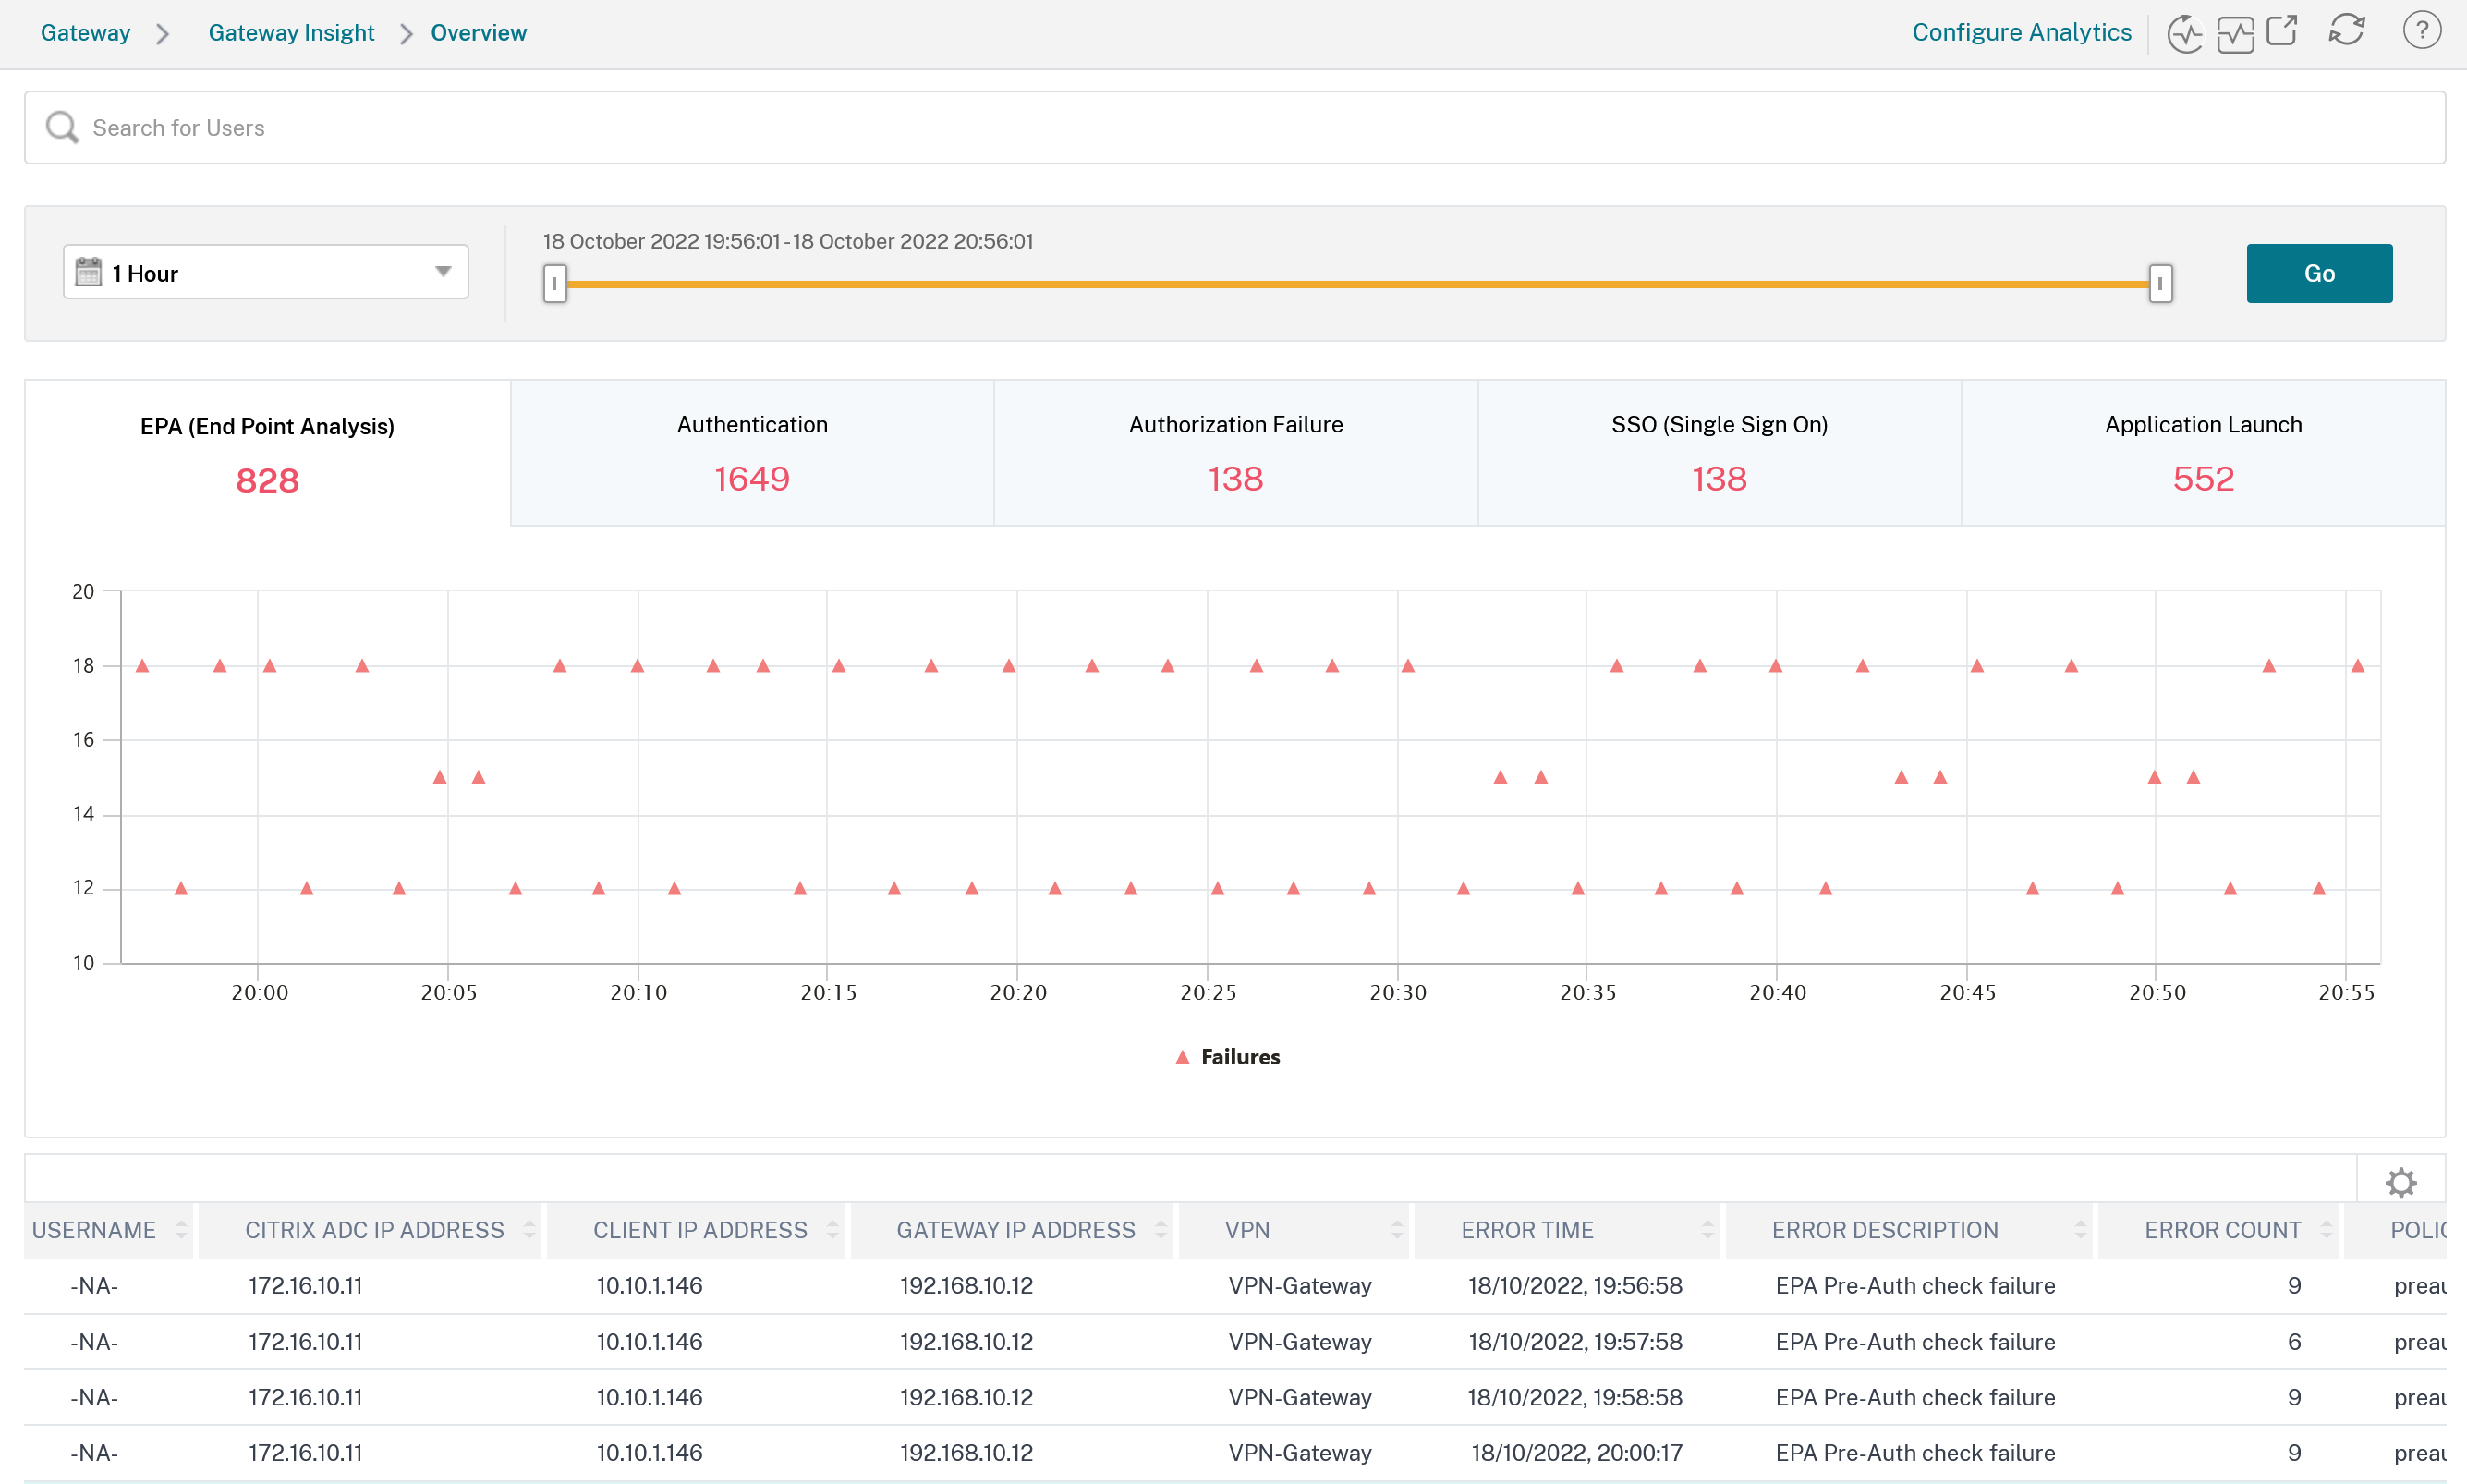The width and height of the screenshot is (2467, 1484).
Task: Open the Configure Analytics link
Action: [2021, 32]
